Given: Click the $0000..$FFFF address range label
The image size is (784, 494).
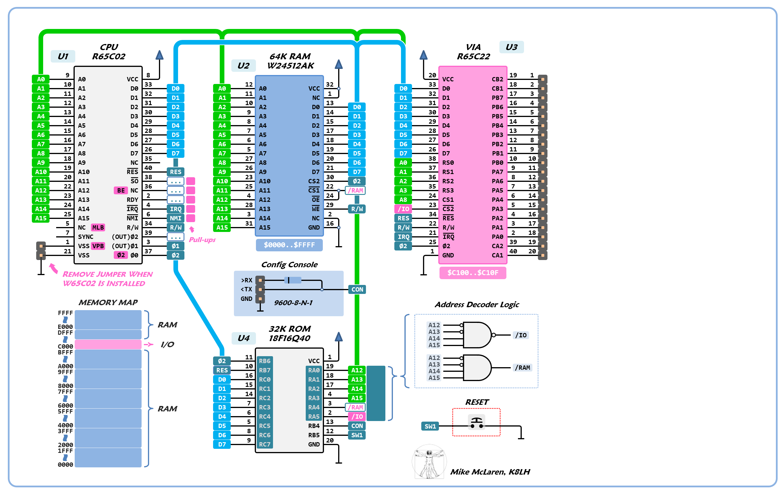Looking at the screenshot, I should click(289, 245).
